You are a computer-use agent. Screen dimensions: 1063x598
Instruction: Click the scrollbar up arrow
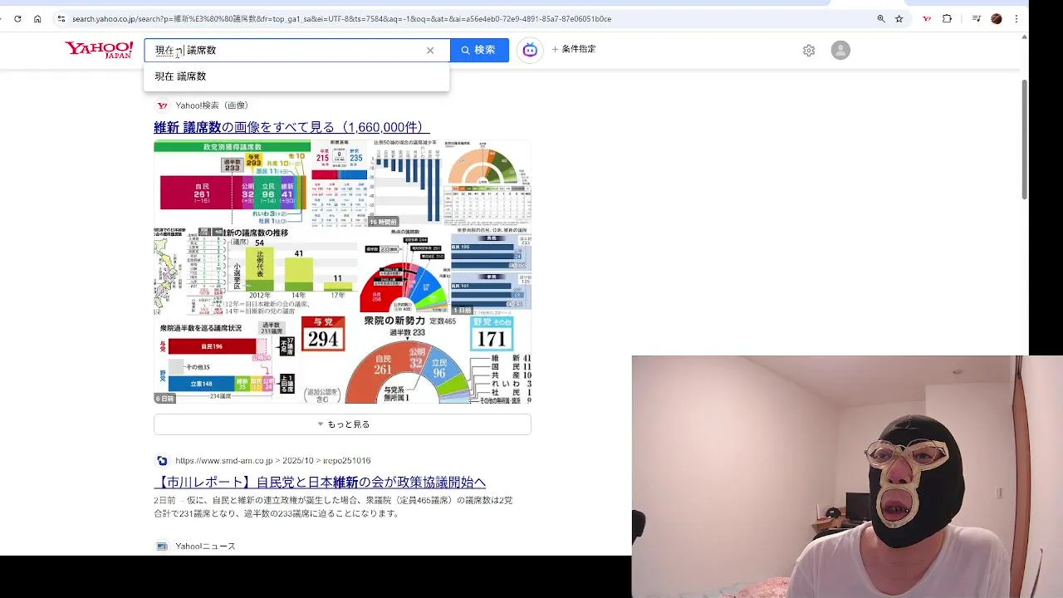1024,37
